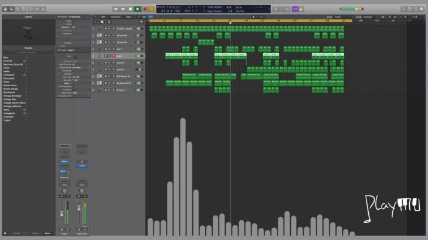Show automation with the Automation button
Image resolution: width=428 pixels, height=240 pixels.
(x=138, y=17)
